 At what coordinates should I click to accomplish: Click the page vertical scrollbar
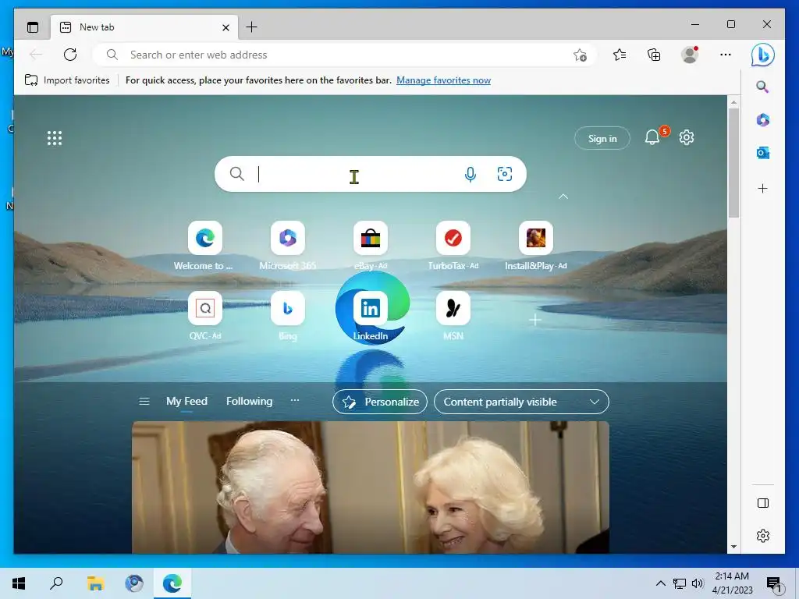(x=733, y=163)
